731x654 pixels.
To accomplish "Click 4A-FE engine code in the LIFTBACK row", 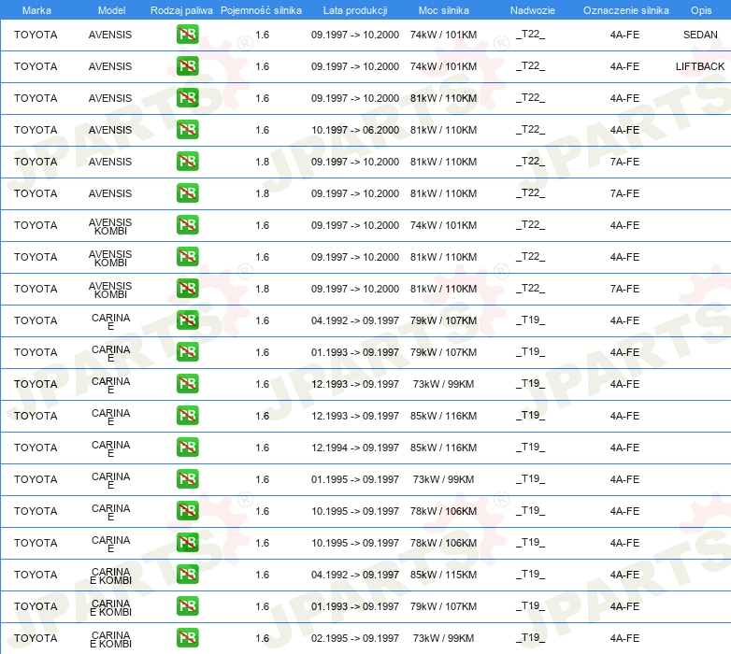I will coord(624,66).
